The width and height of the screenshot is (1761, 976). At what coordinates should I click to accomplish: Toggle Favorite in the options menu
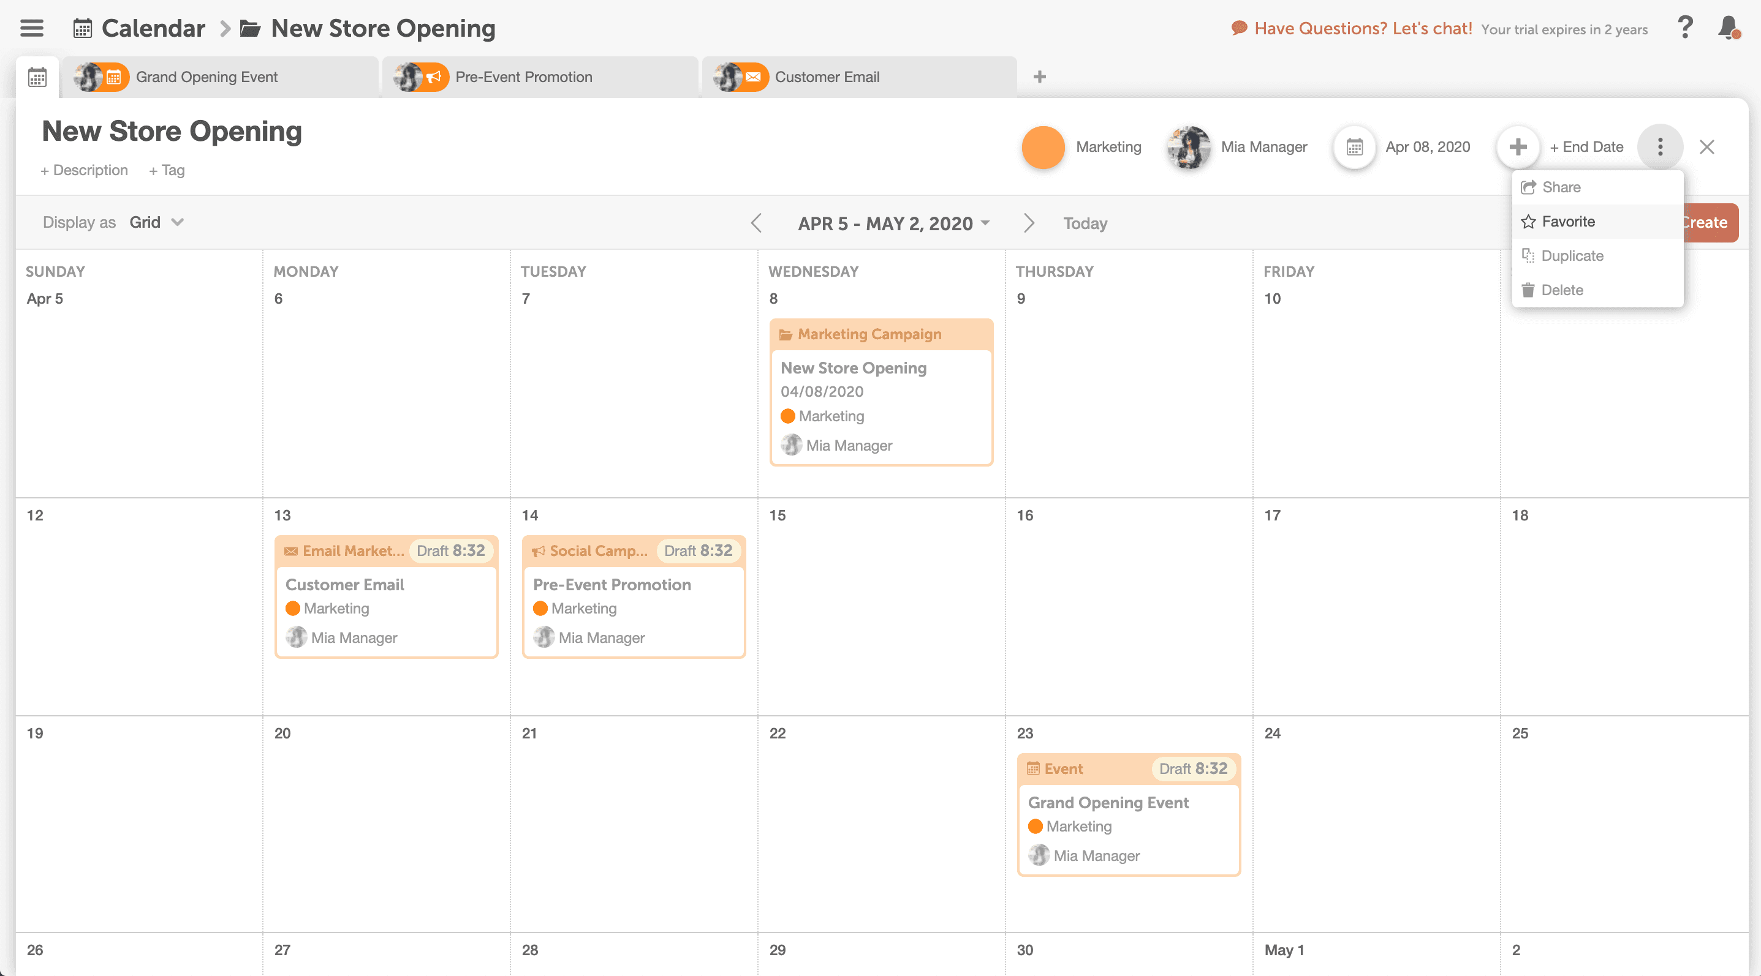point(1567,221)
